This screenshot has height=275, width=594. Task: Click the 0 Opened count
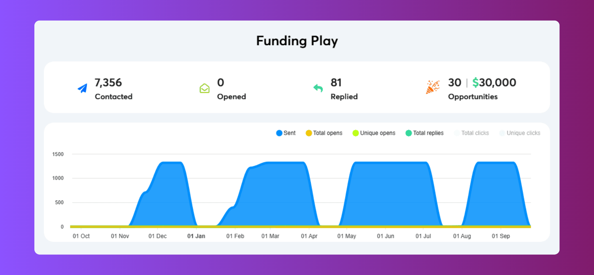click(221, 82)
